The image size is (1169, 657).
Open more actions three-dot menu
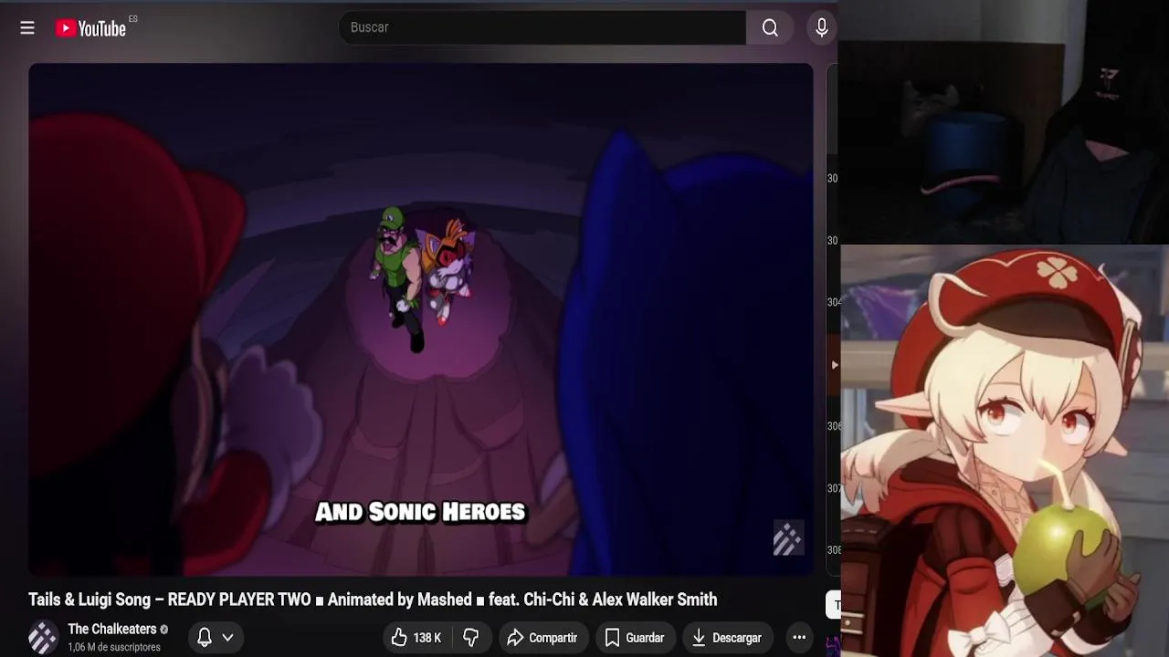pos(799,637)
